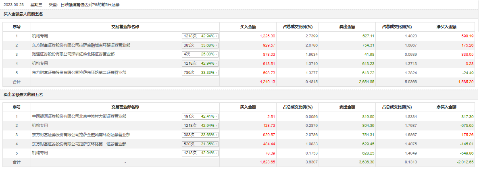Click 交易营业部名称 header in sell table
479x171 pixels.
coord(125,107)
